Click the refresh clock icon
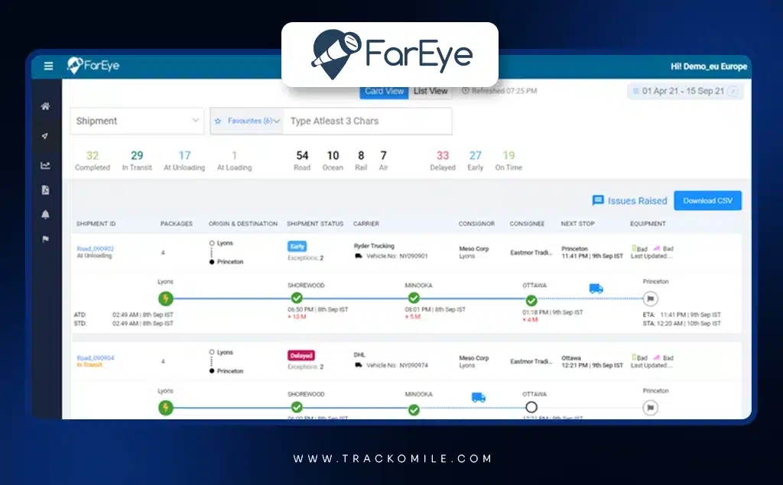The image size is (783, 485). (x=466, y=91)
